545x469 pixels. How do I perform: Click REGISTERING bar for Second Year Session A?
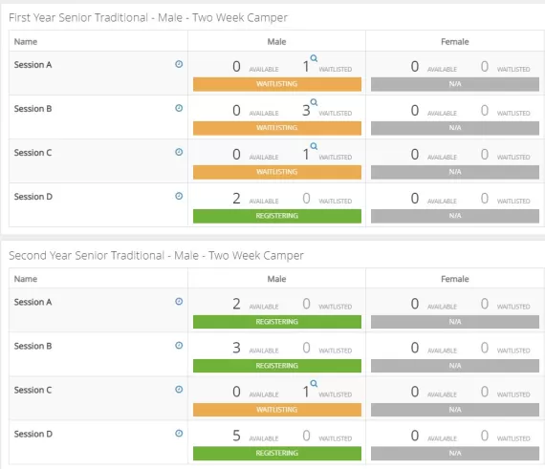pyautogui.click(x=277, y=322)
